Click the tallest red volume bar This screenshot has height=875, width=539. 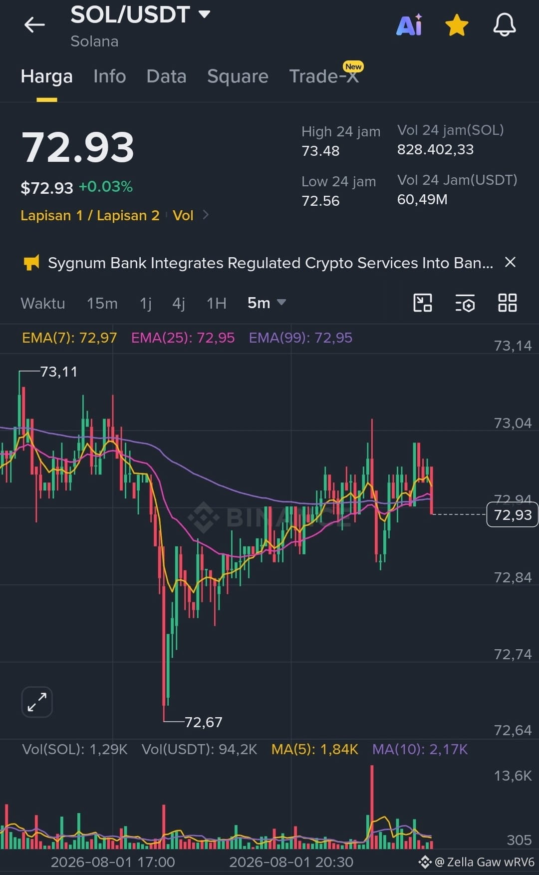click(x=372, y=807)
